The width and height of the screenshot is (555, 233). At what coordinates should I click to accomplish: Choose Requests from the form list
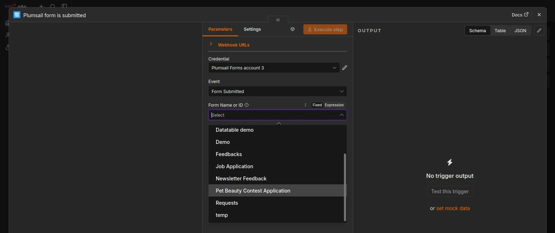pos(277,203)
